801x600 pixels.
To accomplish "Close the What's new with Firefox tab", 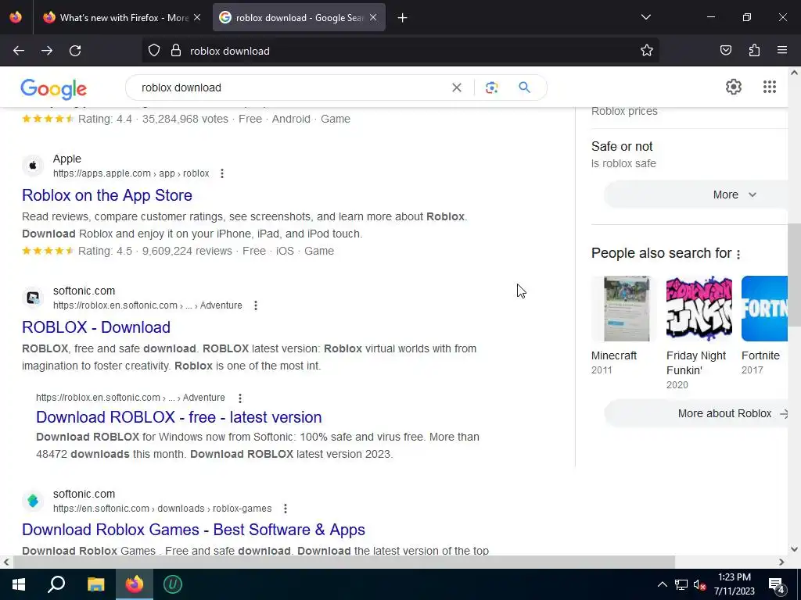I will pyautogui.click(x=197, y=18).
